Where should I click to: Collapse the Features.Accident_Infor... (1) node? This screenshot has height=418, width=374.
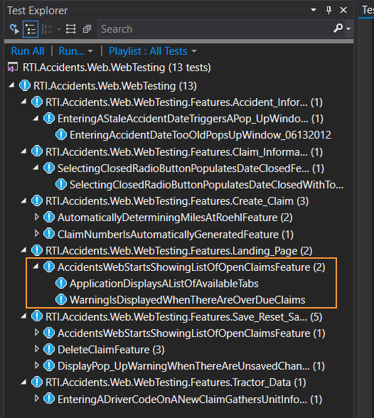click(23, 102)
